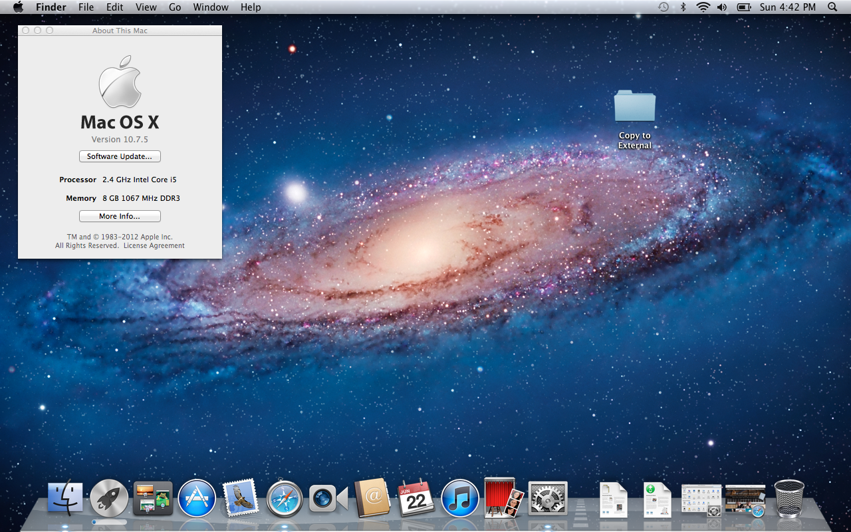Close the About This Mac window
The width and height of the screenshot is (851, 532).
coord(25,31)
